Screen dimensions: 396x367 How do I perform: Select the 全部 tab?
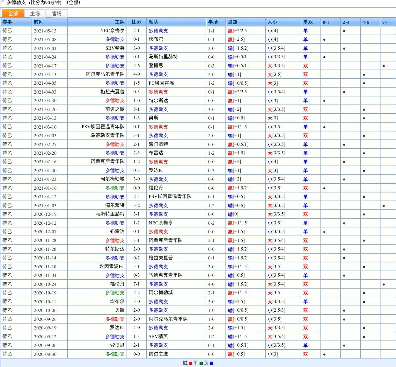click(x=13, y=13)
